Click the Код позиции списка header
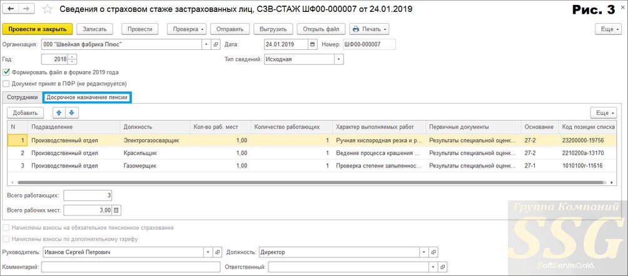Viewport: 628px width, 276px height. pyautogui.click(x=588, y=127)
